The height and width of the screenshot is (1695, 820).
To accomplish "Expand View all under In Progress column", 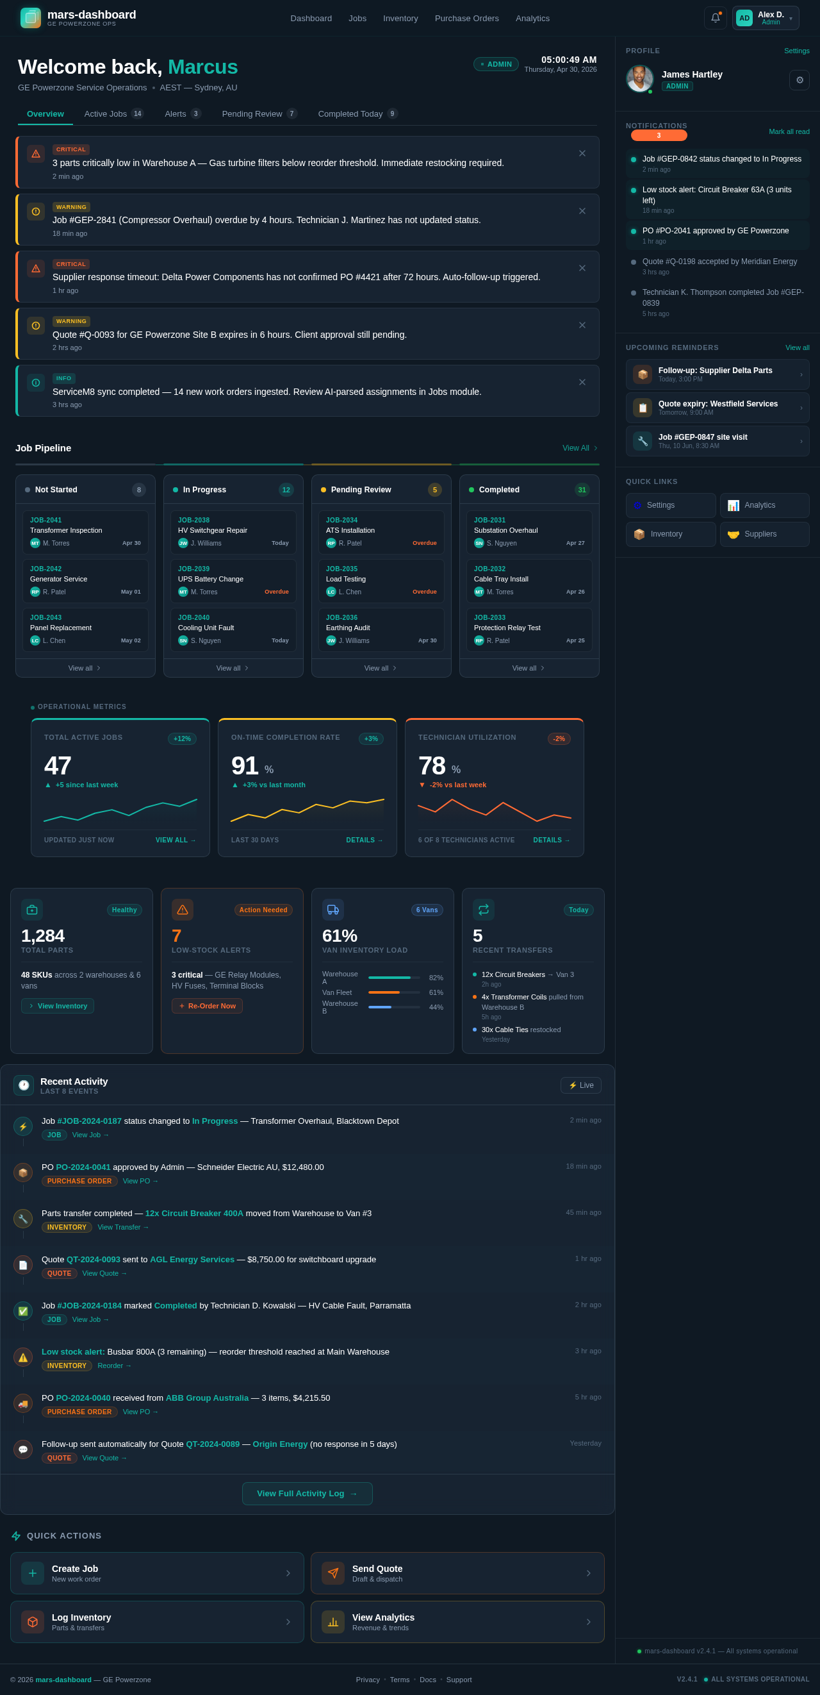I will tap(233, 668).
